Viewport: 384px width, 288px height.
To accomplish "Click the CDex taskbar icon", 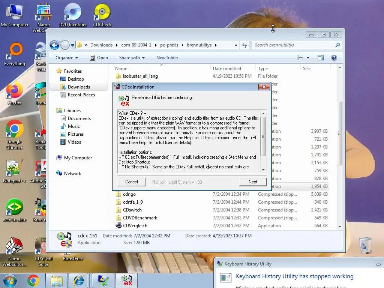I will 127,280.
